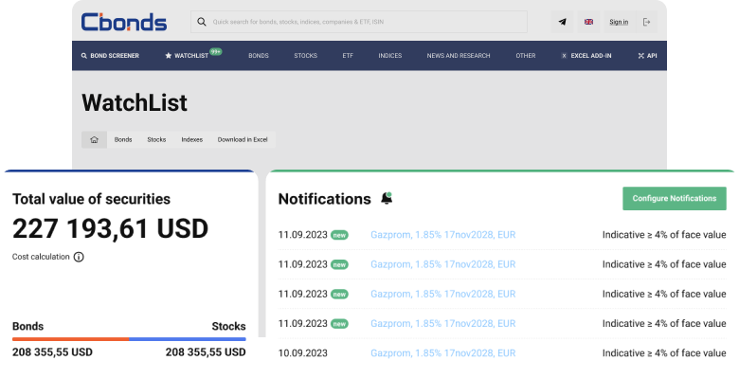Screen dimensions: 739x378
Task: Click the Cost calculation label
Action: (x=41, y=257)
